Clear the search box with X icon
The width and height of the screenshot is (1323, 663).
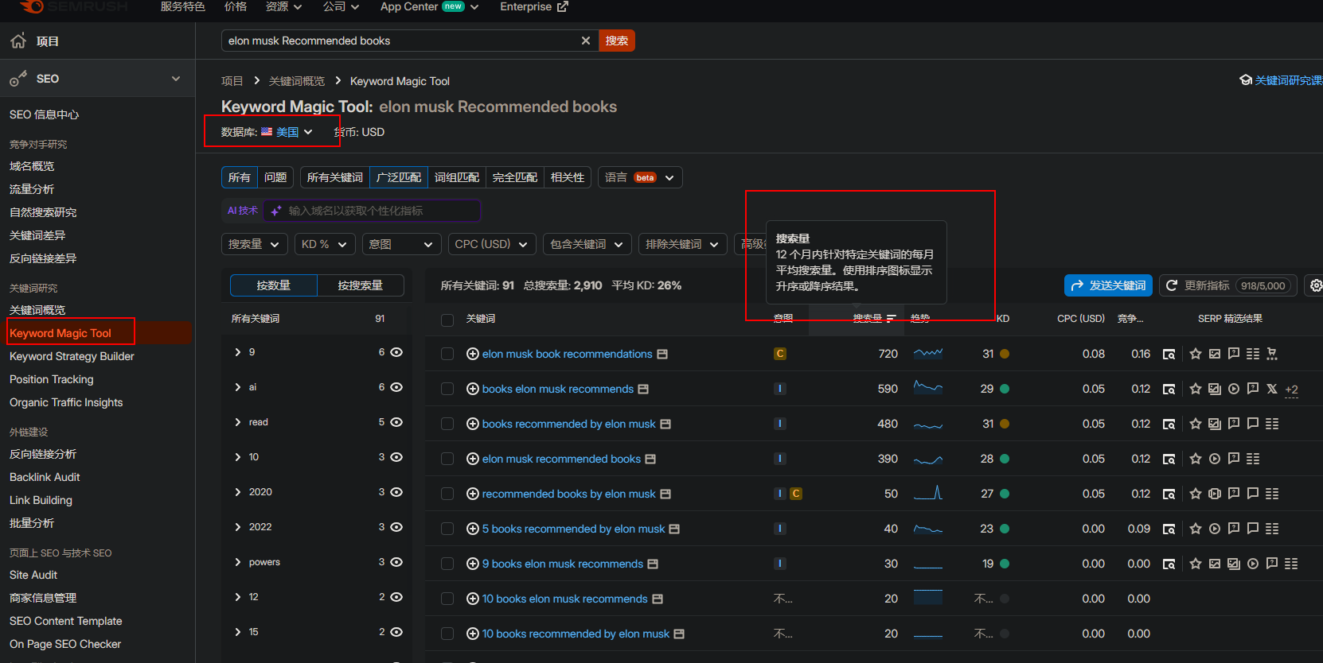[586, 41]
